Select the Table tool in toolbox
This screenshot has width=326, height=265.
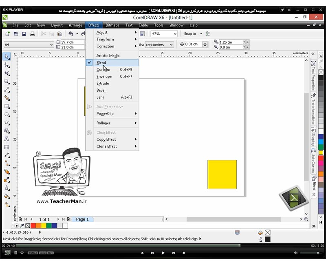[x=7, y=147]
